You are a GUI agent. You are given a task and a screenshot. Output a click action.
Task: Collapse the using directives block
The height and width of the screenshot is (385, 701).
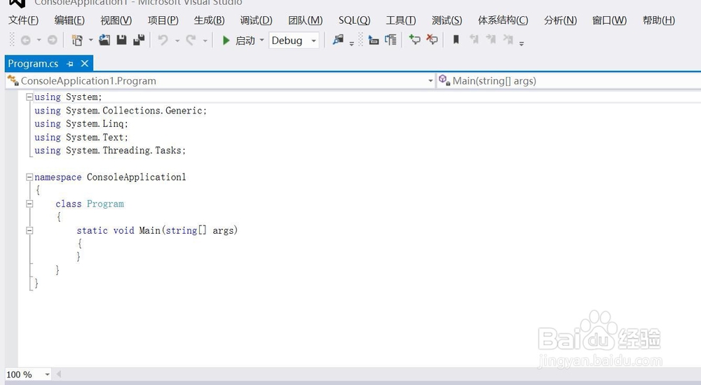click(29, 97)
